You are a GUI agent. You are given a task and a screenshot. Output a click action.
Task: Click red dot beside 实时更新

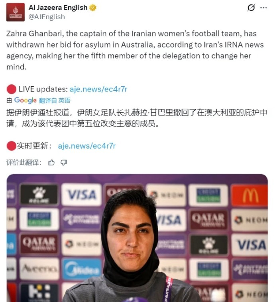pyautogui.click(x=11, y=146)
